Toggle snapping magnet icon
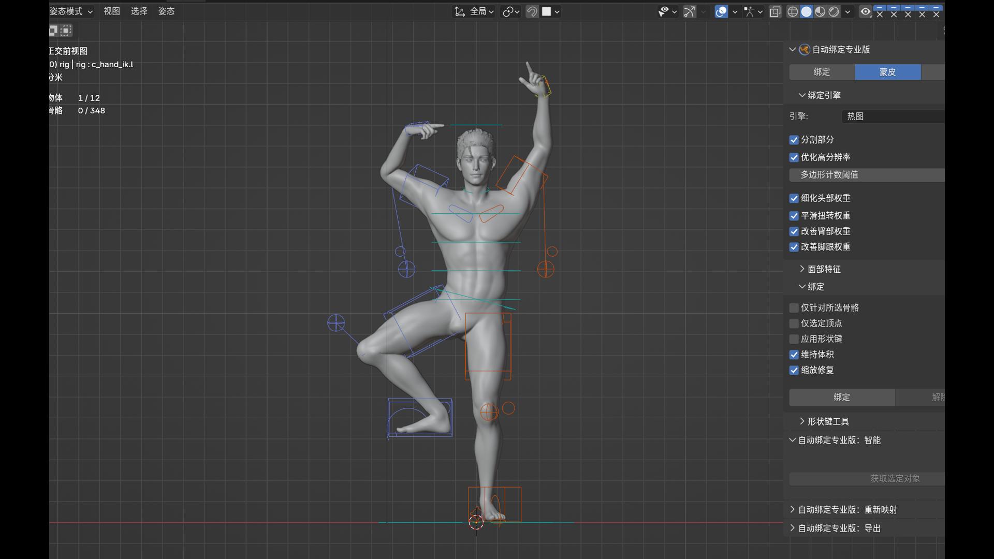 532,11
